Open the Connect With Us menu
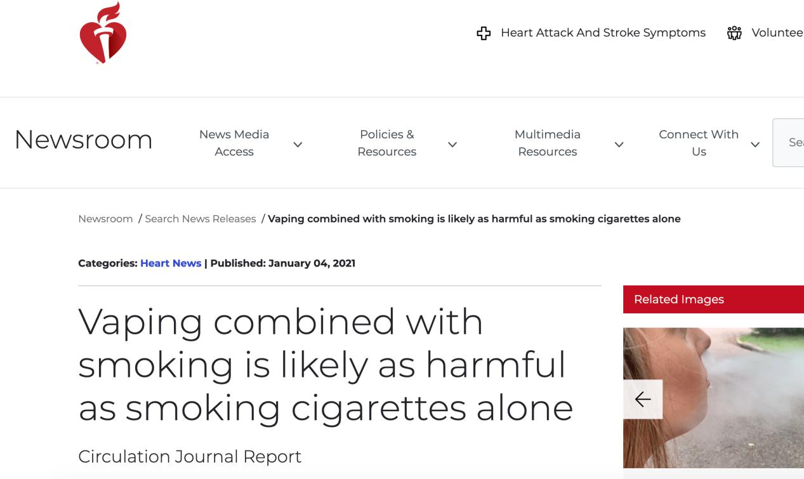The image size is (804, 479). (698, 143)
